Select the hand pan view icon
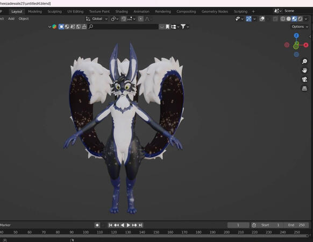The image size is (313, 242). (304, 70)
